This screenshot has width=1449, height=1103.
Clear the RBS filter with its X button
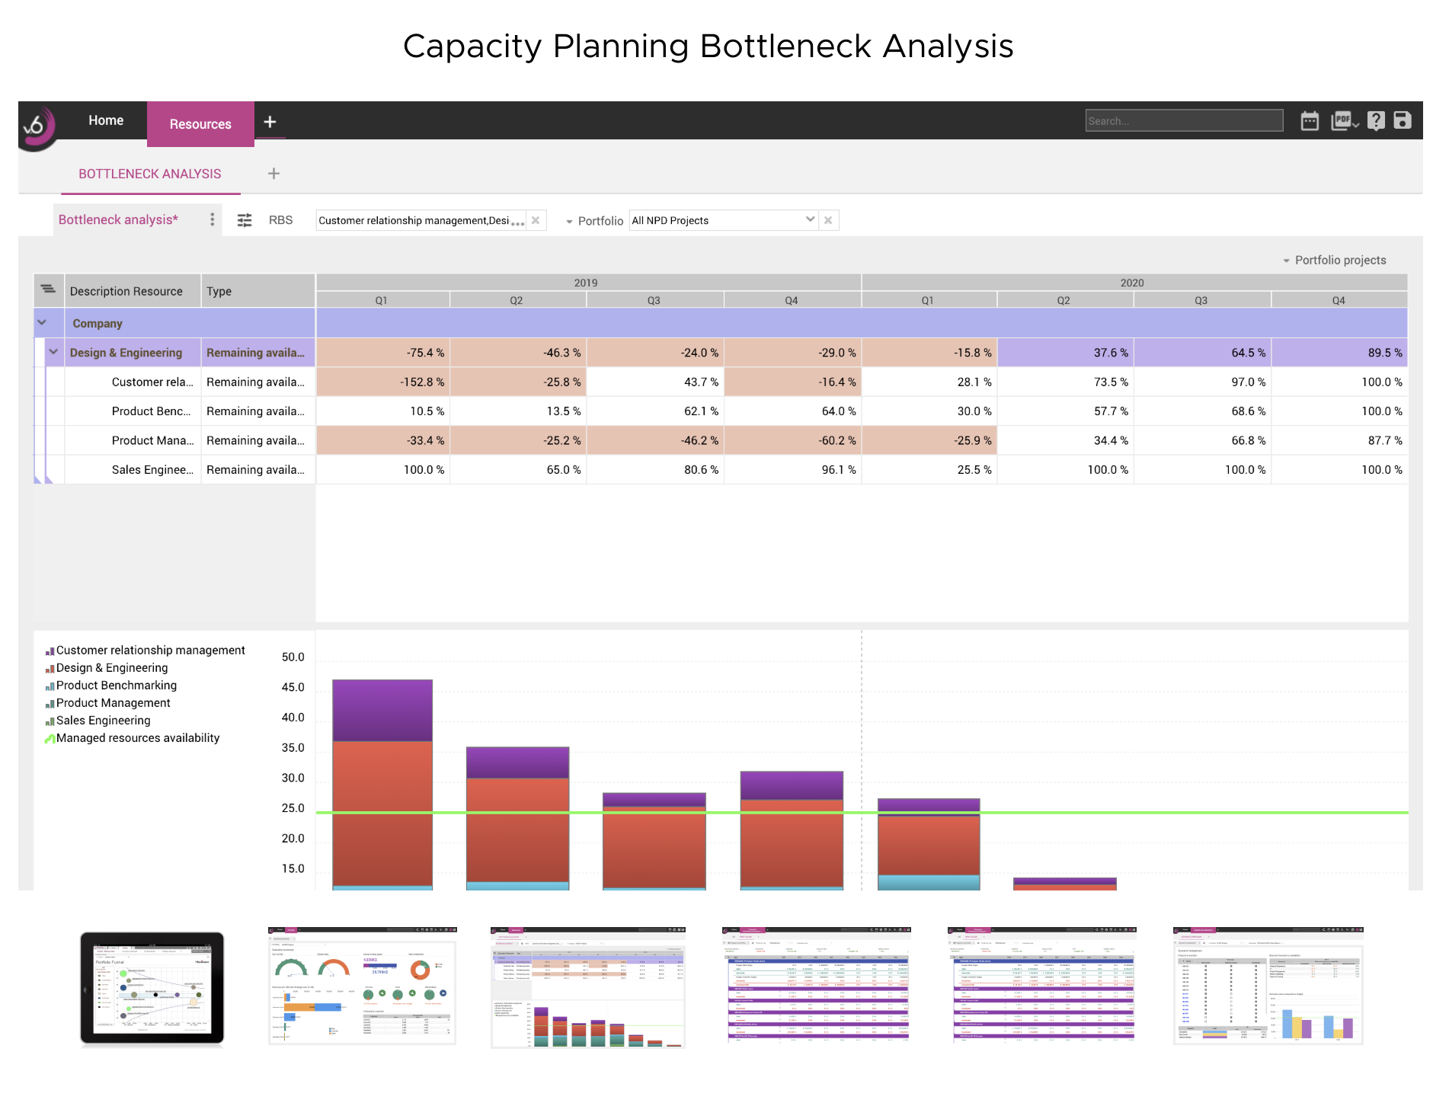point(536,219)
